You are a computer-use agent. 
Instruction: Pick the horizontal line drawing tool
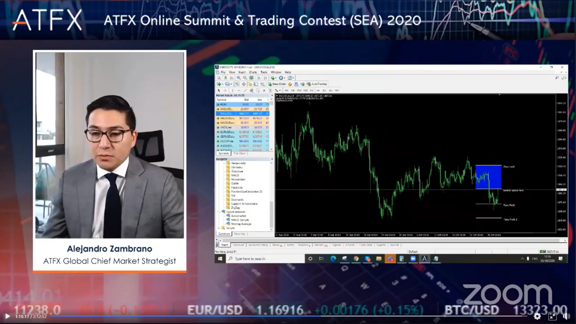pos(239,90)
